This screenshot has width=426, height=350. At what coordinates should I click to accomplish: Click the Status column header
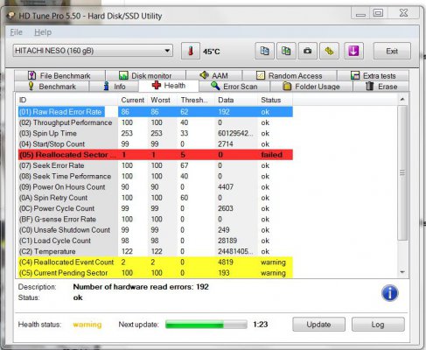coord(276,100)
